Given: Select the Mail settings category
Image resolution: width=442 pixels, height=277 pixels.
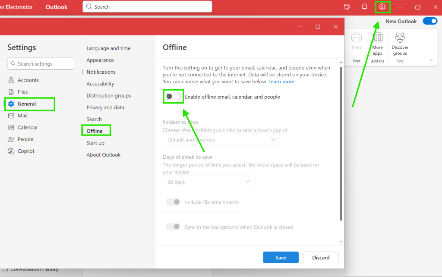Looking at the screenshot, I should point(22,116).
